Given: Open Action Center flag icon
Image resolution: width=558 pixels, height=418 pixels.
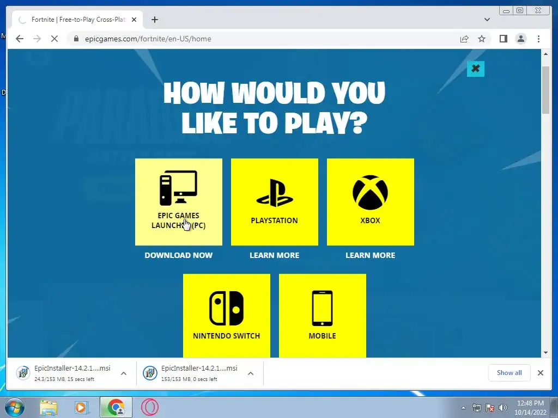Looking at the screenshot, I should 490,408.
